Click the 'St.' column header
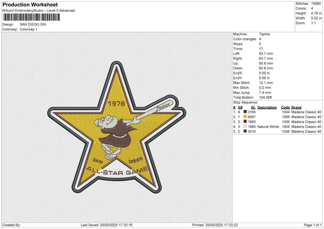 (253, 107)
